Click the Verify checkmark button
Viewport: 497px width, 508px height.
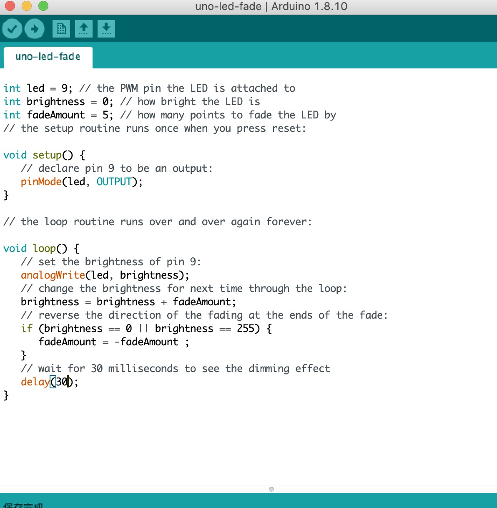[x=12, y=29]
